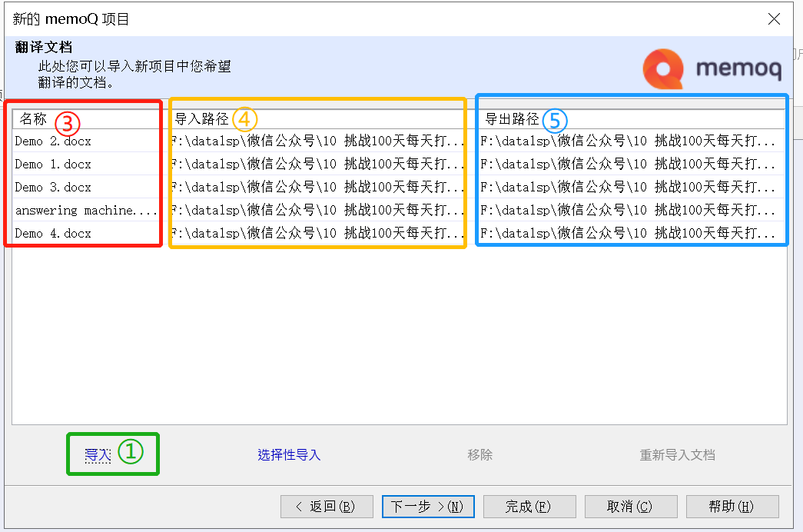Click export path cell of Demo 4.docx

(x=632, y=233)
